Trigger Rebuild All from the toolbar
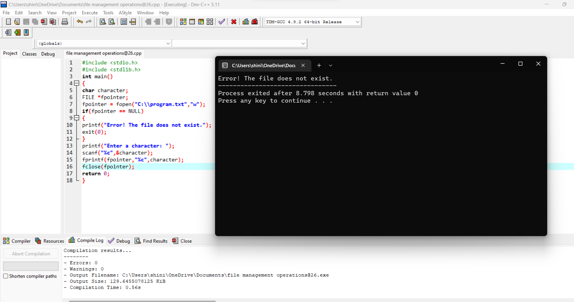The height and width of the screenshot is (302, 574). pyautogui.click(x=210, y=22)
